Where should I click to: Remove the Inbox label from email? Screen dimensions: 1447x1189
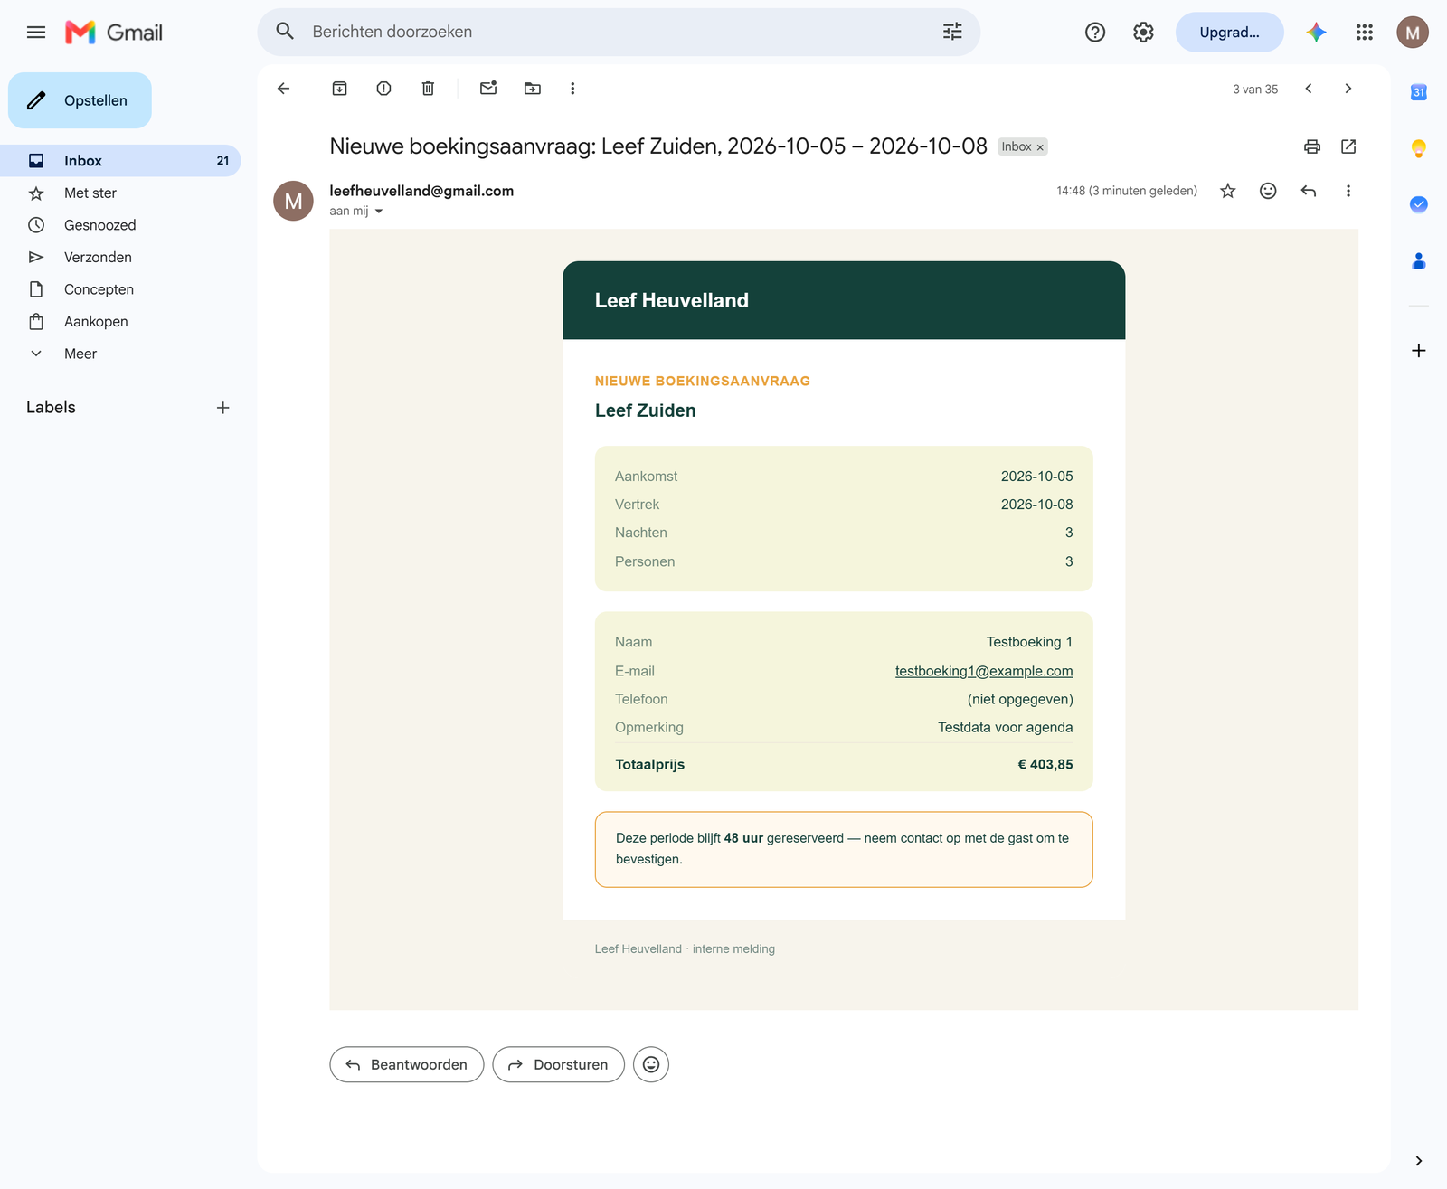1040,147
